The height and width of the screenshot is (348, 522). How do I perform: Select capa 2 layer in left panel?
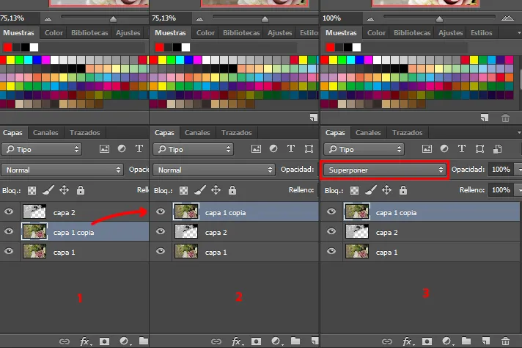75,211
